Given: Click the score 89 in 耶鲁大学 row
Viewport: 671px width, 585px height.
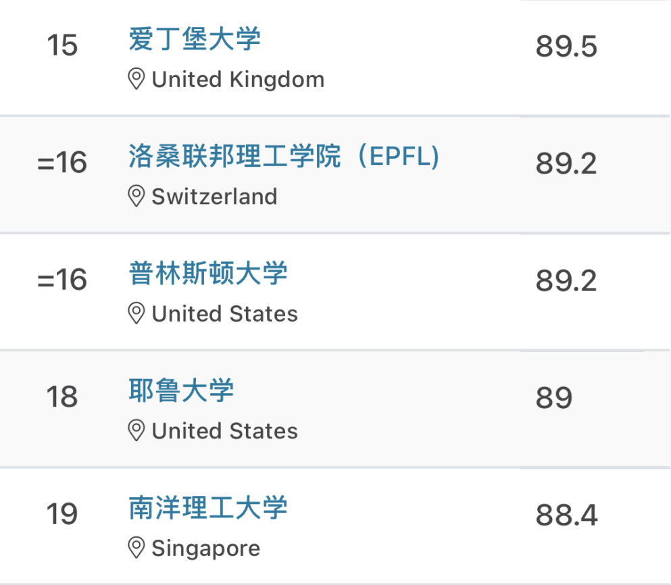Looking at the screenshot, I should pos(553,398).
